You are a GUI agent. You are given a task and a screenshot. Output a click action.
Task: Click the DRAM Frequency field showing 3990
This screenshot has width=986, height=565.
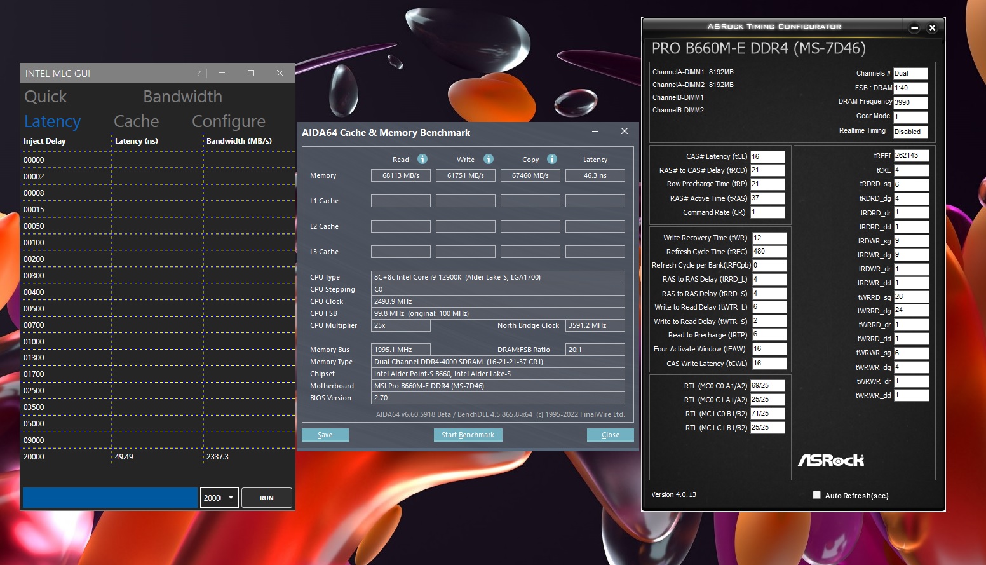click(x=910, y=102)
